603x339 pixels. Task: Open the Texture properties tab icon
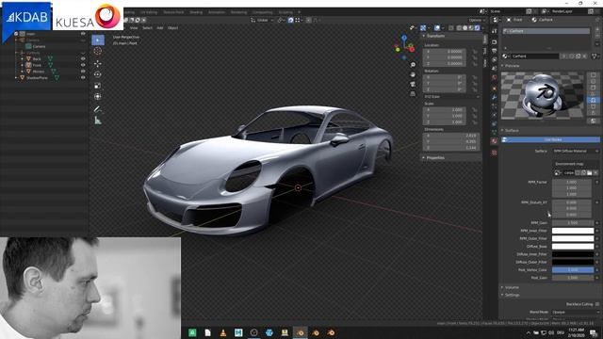point(495,153)
